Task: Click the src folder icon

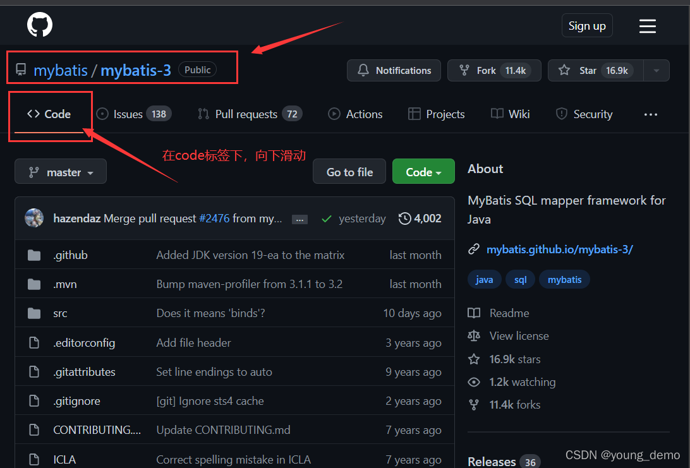Action: click(33, 313)
